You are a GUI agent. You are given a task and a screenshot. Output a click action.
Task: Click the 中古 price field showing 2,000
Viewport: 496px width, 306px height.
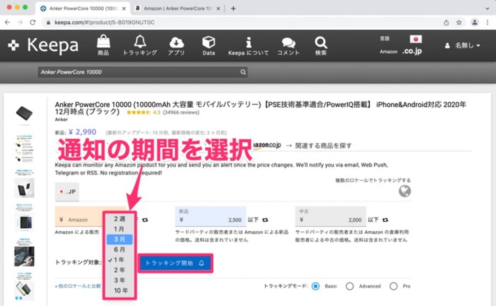(x=331, y=217)
